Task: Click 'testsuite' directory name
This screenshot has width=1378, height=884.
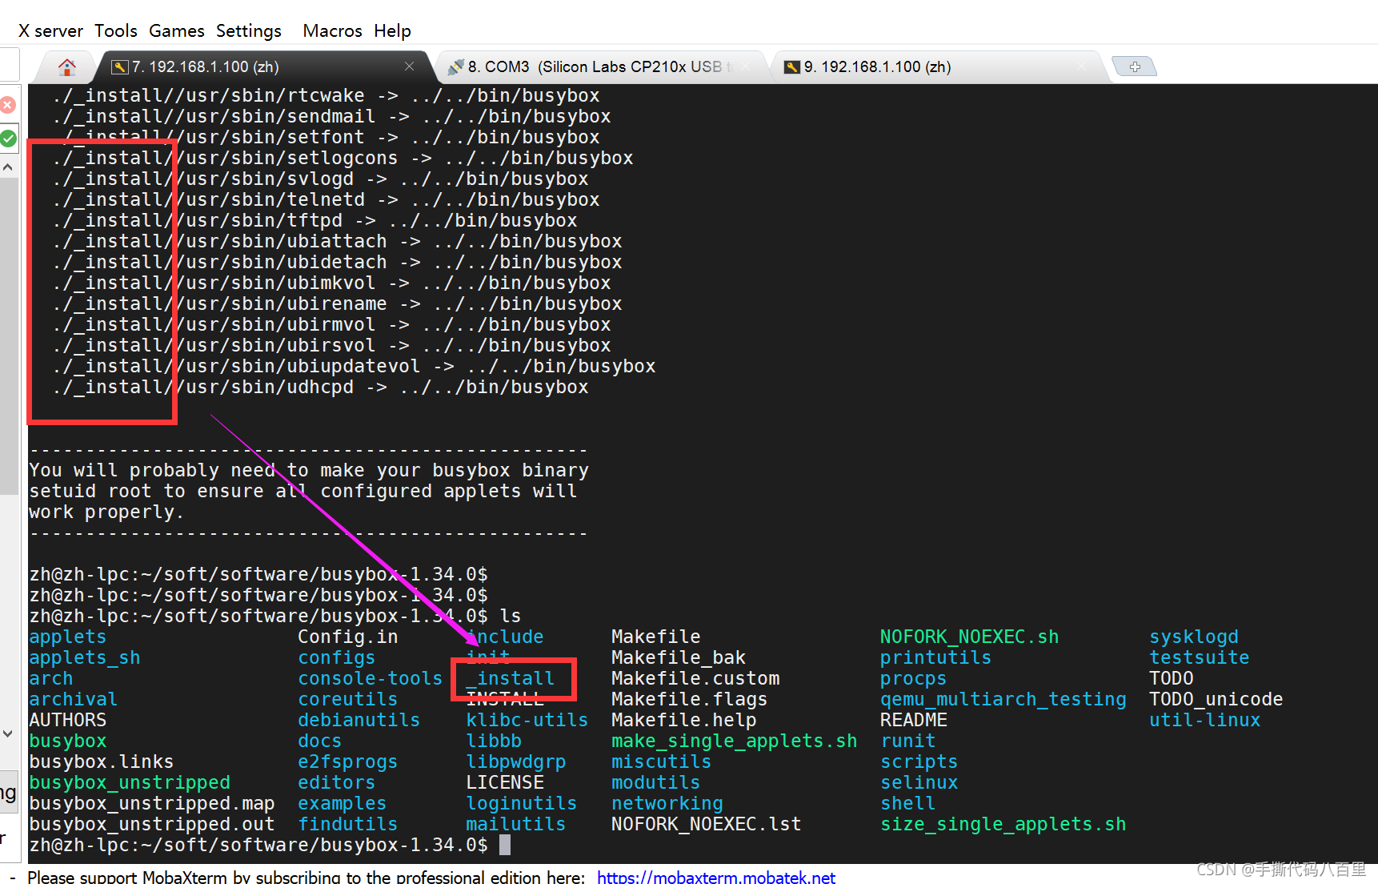Action: coord(1199,657)
